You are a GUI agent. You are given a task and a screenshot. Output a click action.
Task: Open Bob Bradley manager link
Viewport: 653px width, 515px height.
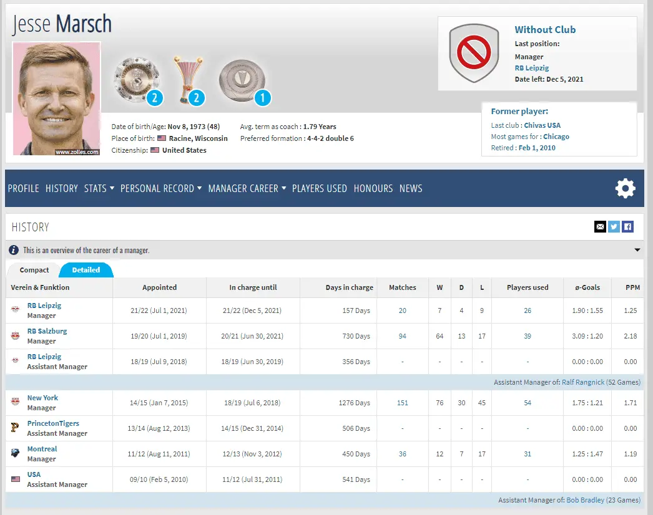tap(585, 499)
